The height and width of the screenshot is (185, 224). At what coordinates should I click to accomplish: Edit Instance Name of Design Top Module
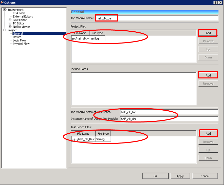click(169, 119)
